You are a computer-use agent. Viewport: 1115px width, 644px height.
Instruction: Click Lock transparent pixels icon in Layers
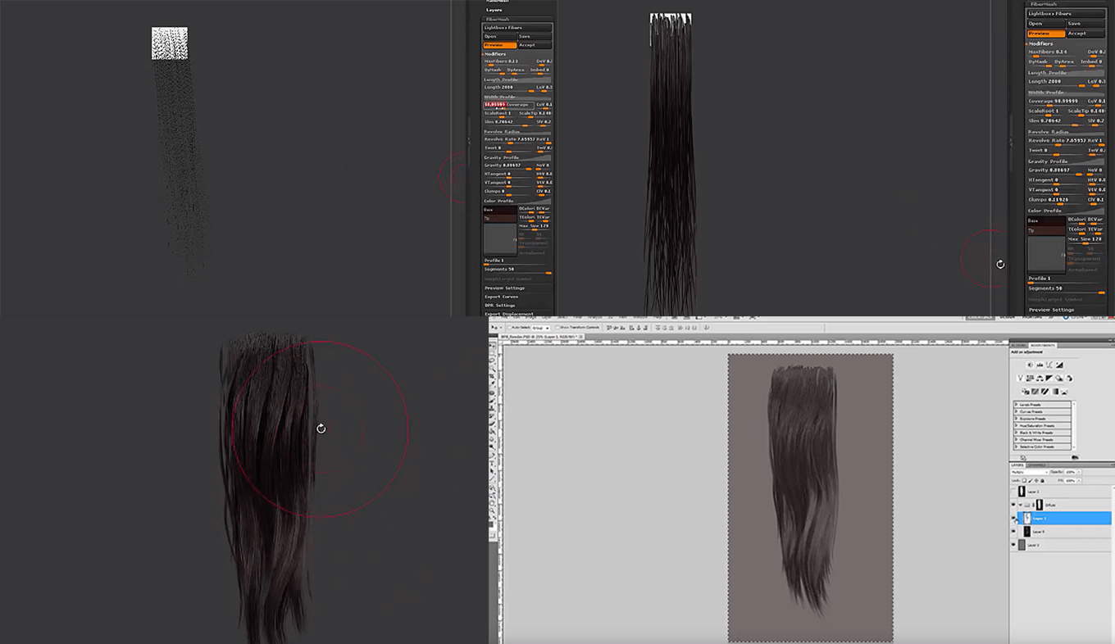[1025, 481]
